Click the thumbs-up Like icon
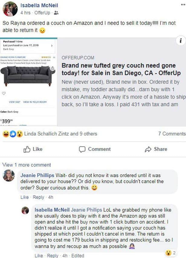The image size is (186, 258). point(27,149)
